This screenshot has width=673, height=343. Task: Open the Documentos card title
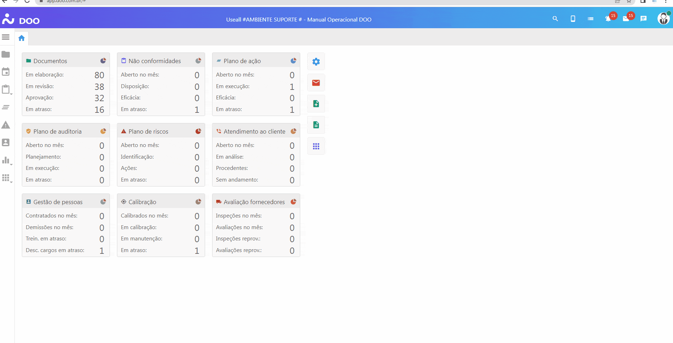(x=50, y=61)
